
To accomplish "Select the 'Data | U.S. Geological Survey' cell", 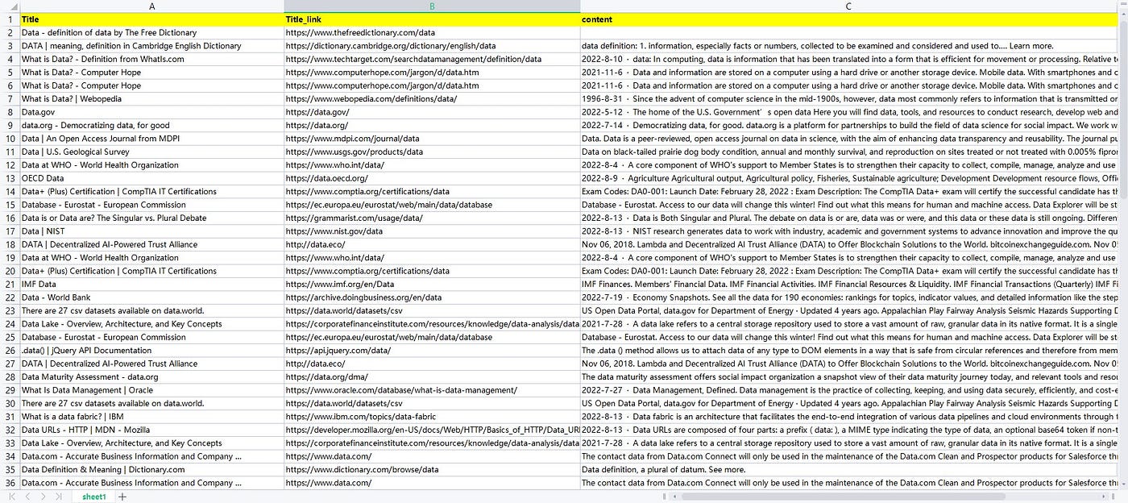I will click(152, 152).
